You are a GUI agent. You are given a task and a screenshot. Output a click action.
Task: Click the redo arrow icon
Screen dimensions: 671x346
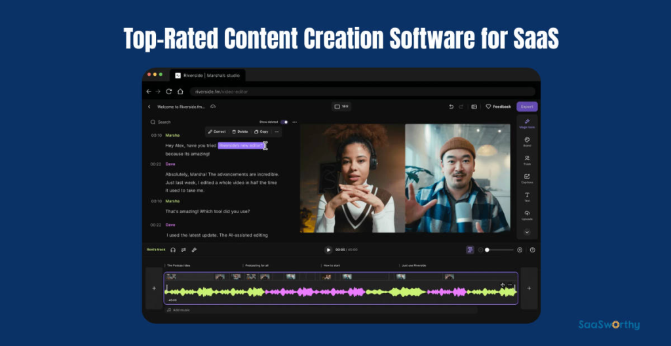pos(461,107)
